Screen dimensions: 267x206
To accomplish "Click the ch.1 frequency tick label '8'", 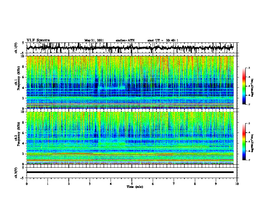I will [23, 67].
